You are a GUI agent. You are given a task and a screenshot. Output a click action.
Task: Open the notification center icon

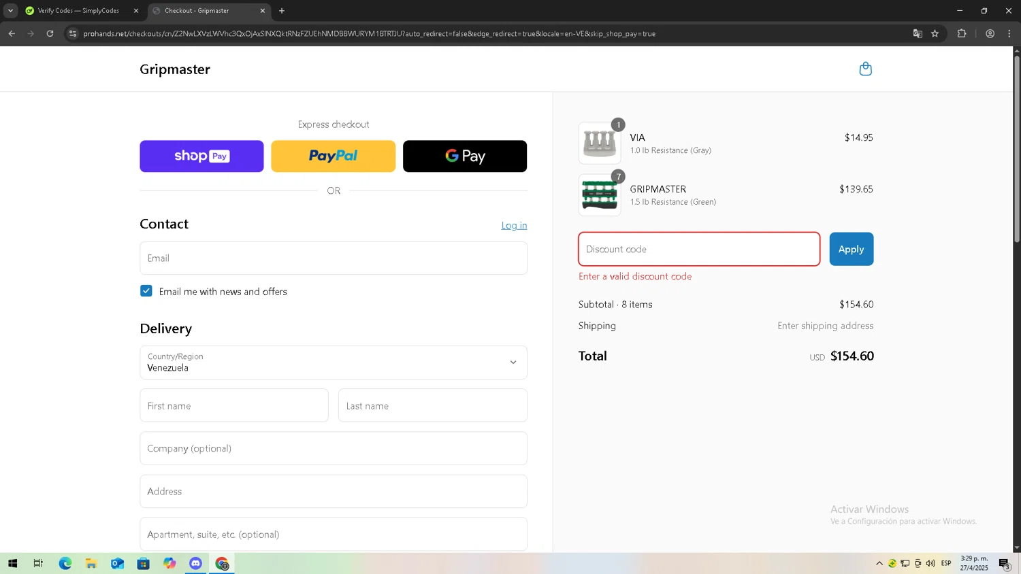1004,563
